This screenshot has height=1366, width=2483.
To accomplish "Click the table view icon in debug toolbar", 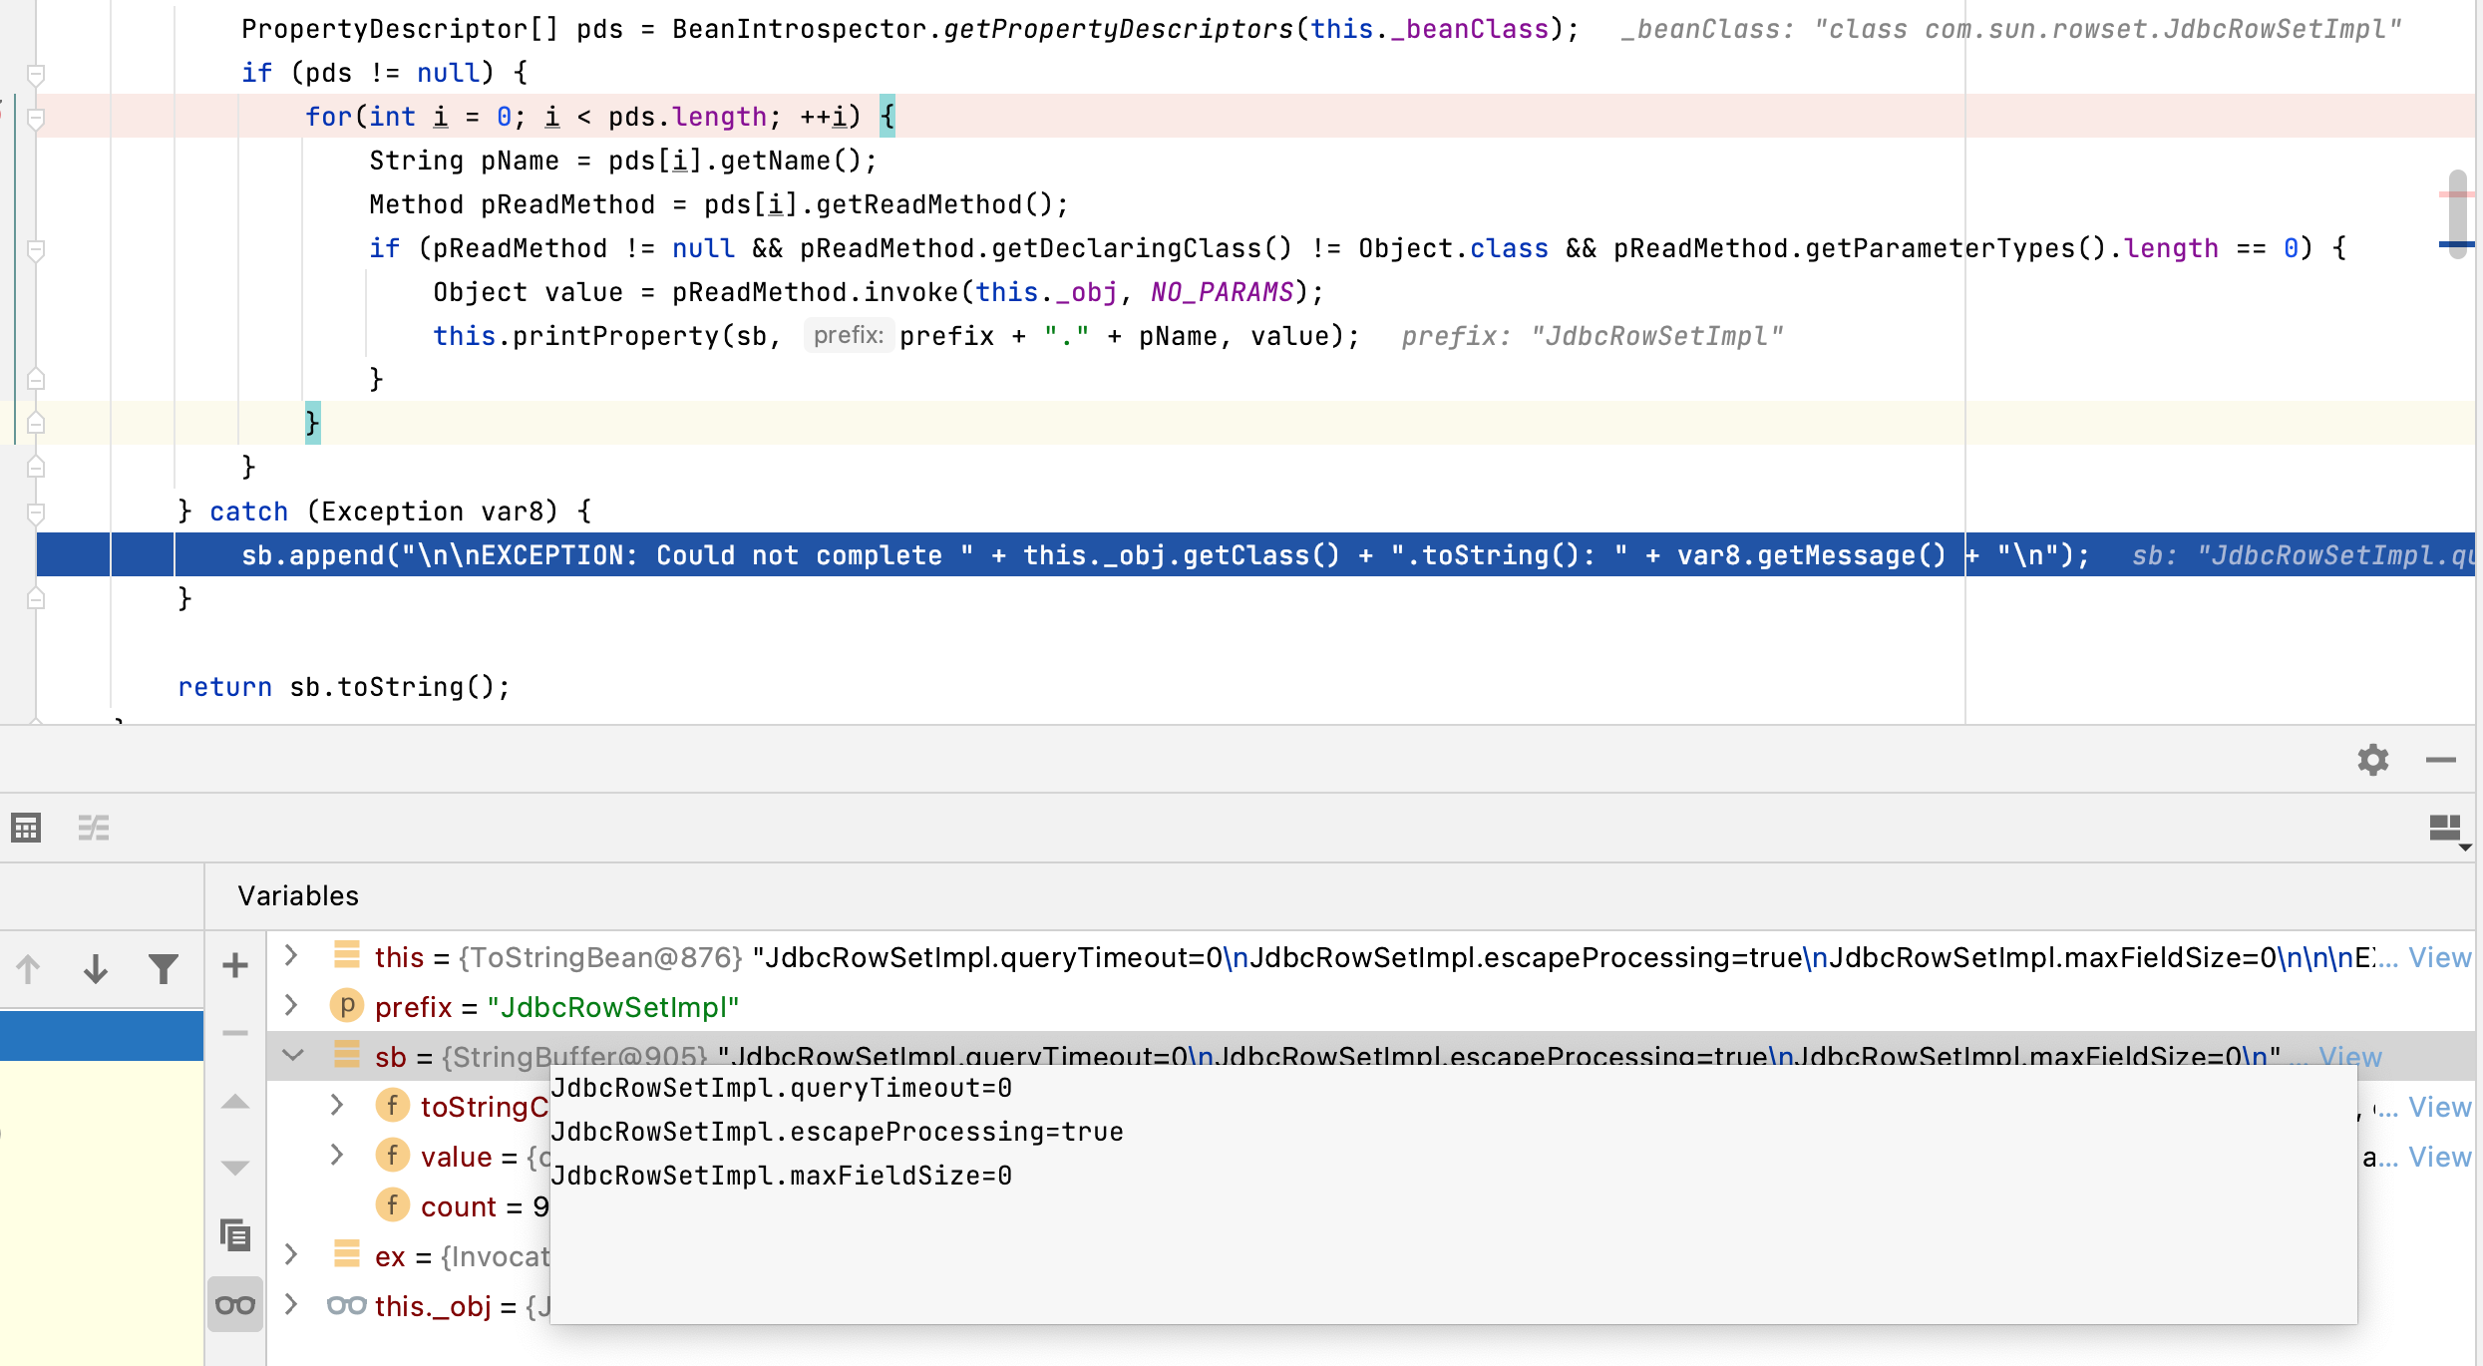I will pos(26,828).
